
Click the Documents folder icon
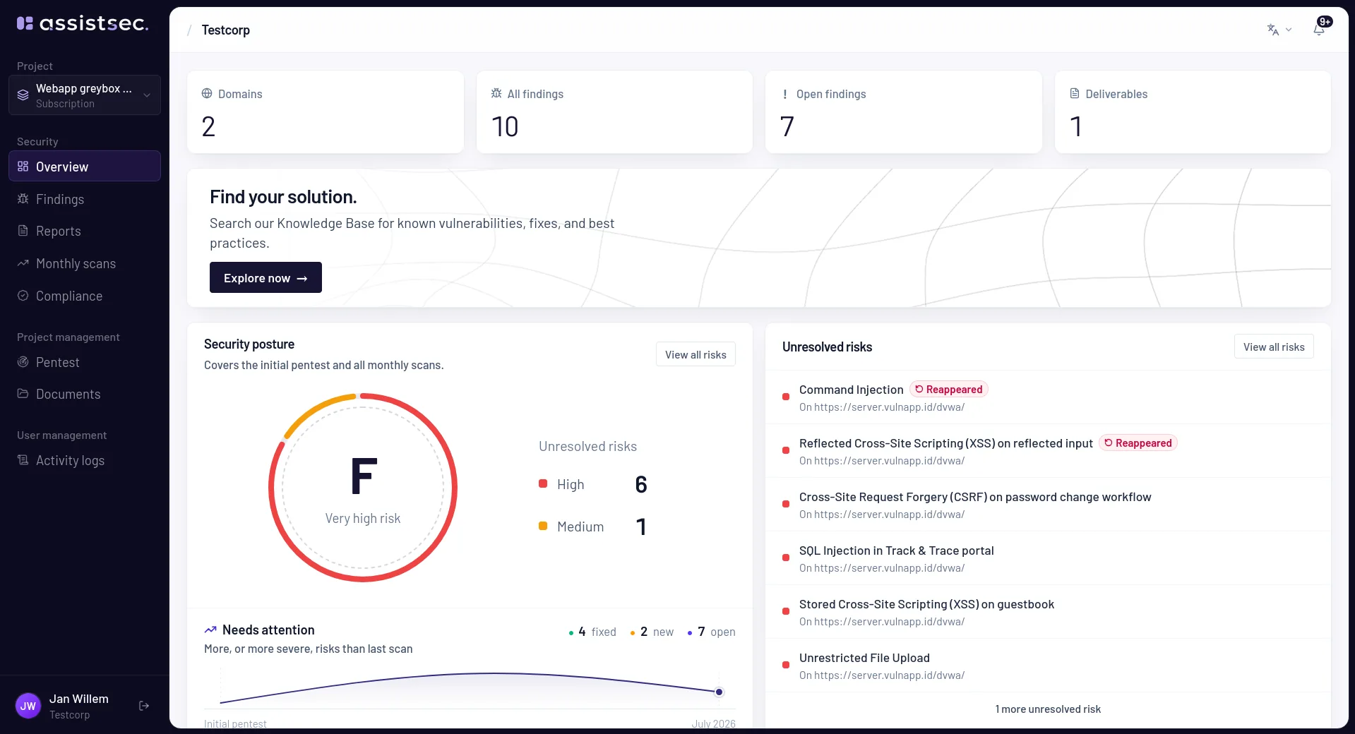tap(23, 394)
